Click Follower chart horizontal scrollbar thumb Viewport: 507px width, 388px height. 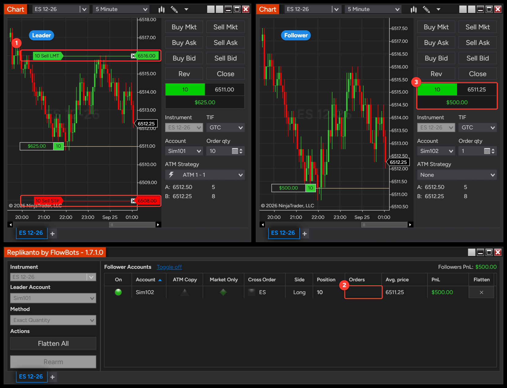(384, 225)
